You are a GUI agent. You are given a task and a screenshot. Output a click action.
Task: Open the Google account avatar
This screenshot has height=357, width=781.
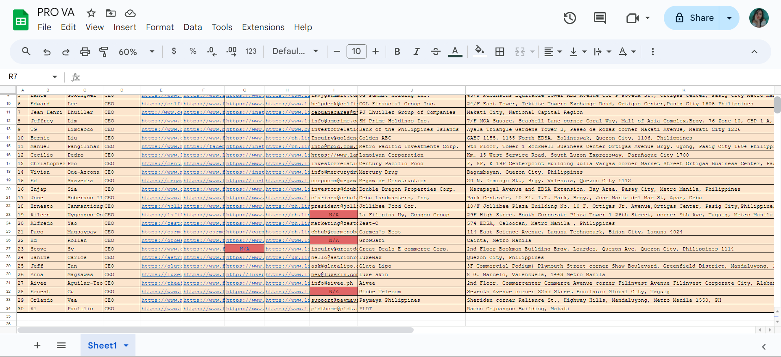(x=759, y=18)
